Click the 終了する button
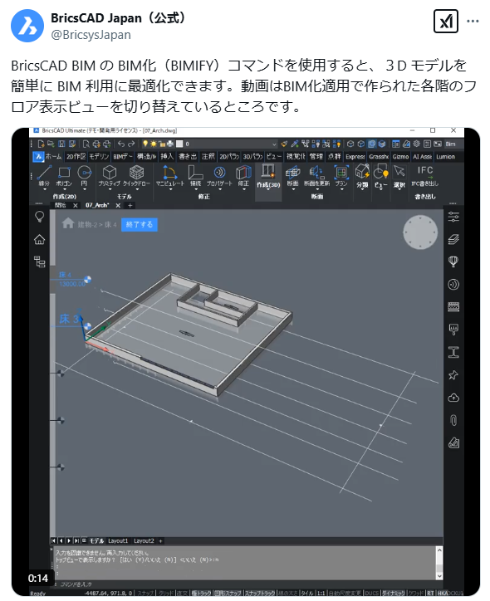This screenshot has width=490, height=601. [140, 225]
